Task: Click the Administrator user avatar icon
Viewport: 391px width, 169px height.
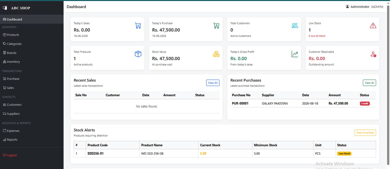Action: click(348, 6)
